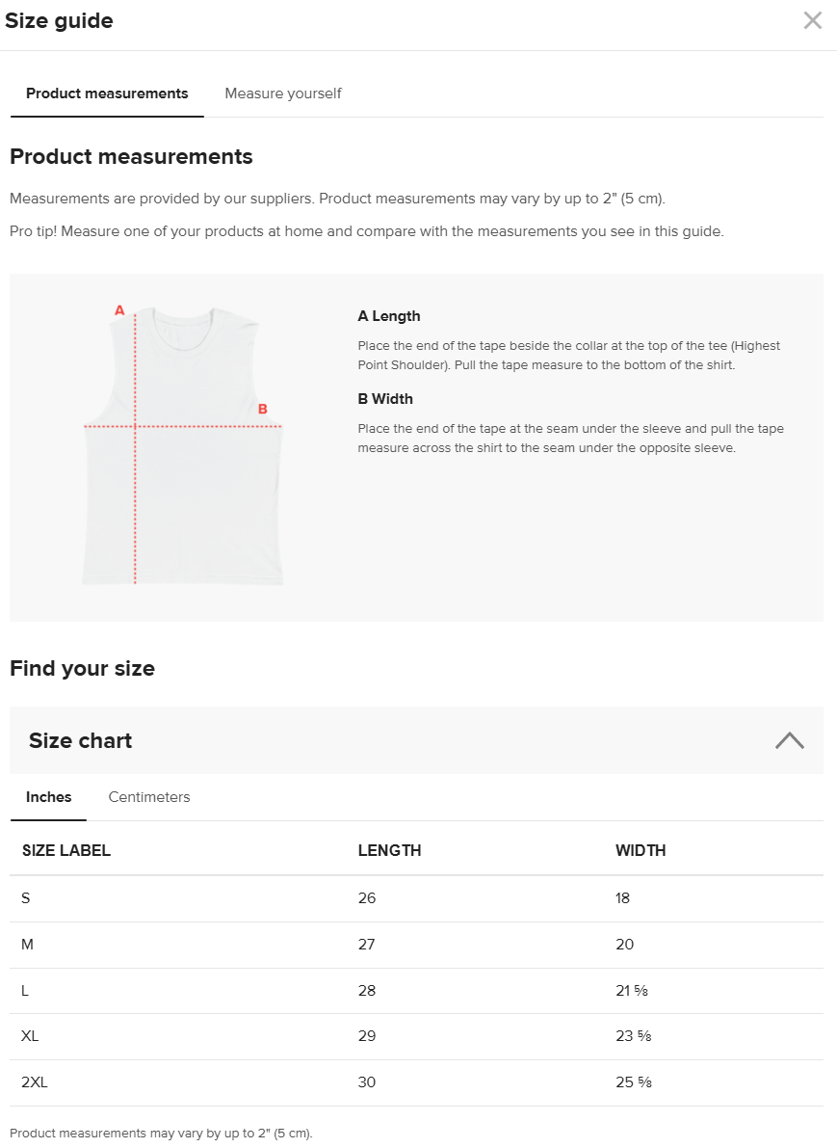Click the SIZE LABEL column header
The height and width of the screenshot is (1148, 837).
coord(66,850)
